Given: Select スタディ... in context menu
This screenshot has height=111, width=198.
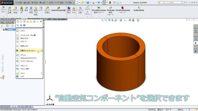Looking at the screenshot, I should pyautogui.click(x=29, y=31).
